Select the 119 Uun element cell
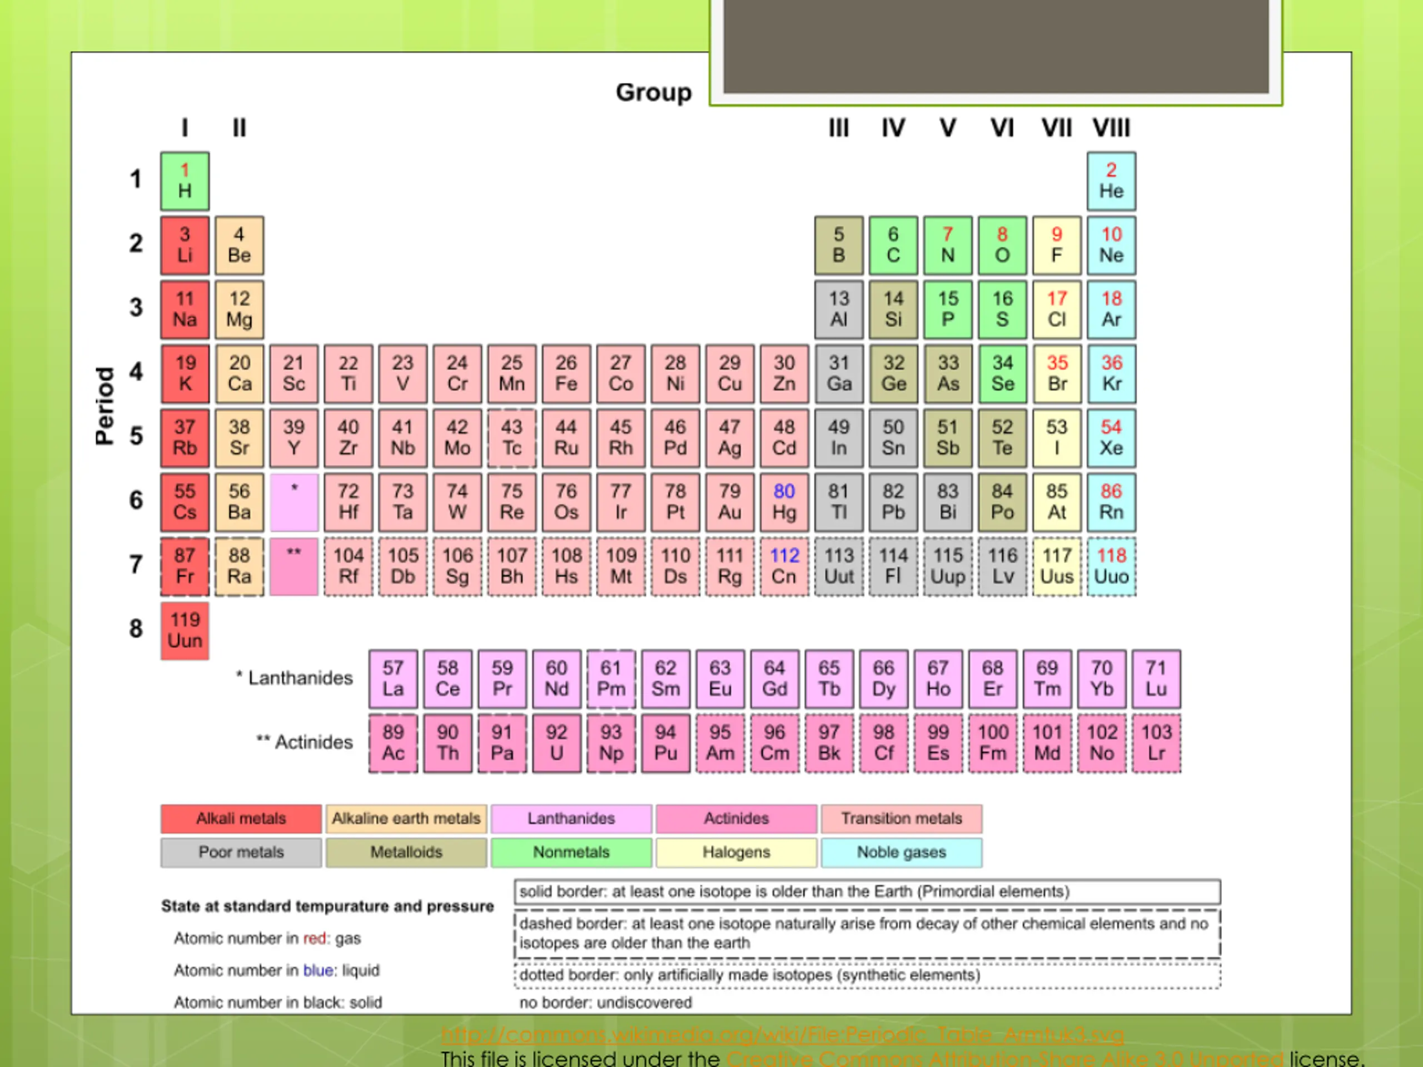The image size is (1423, 1067). pos(185,631)
